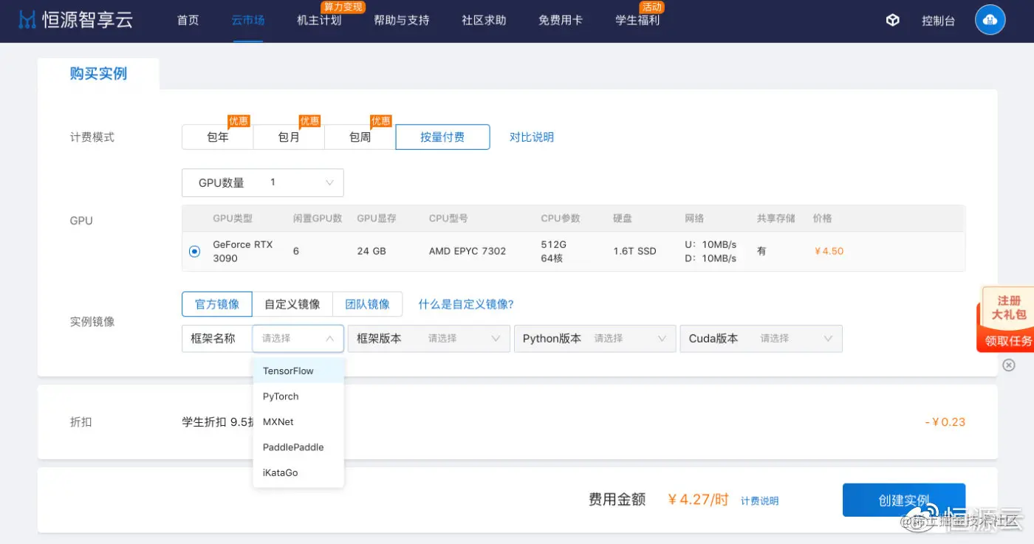Open the cube icon beside 控制台
The image size is (1034, 544).
[x=893, y=21]
